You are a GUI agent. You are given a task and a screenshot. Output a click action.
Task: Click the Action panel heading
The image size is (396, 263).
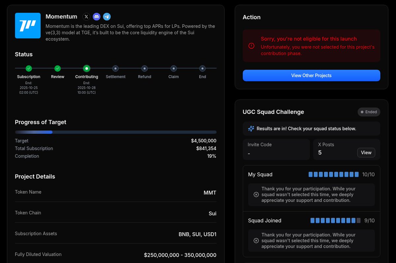tap(251, 17)
